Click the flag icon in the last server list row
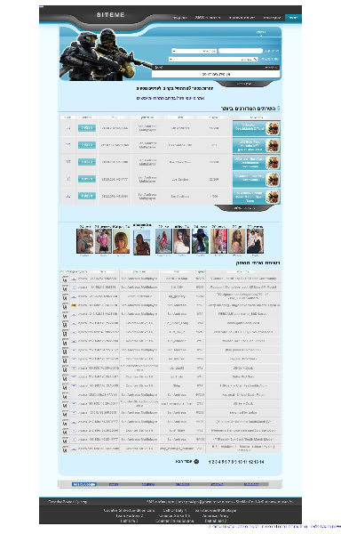Viewport: 341px width, 534px height. (74, 449)
